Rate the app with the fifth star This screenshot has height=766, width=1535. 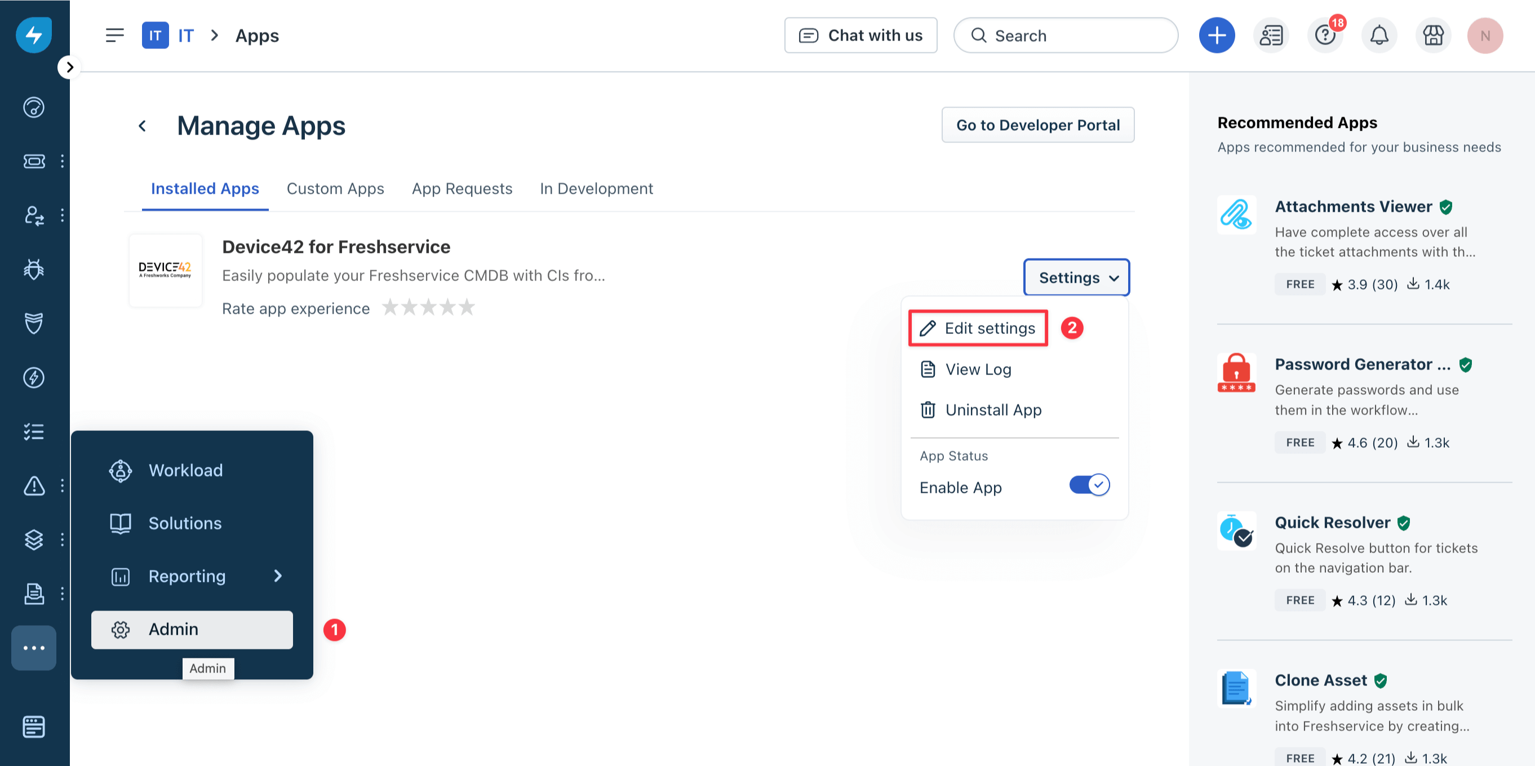pos(467,308)
